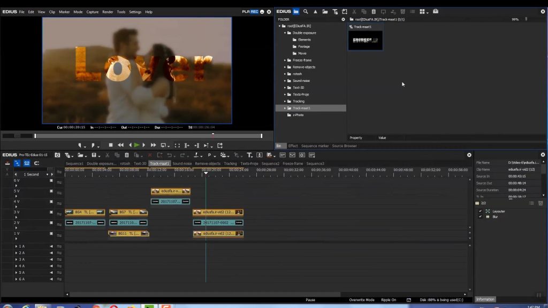Screen dimensions: 548x308
Task: Expand the 5 V track panel
Action: [x=16, y=196]
